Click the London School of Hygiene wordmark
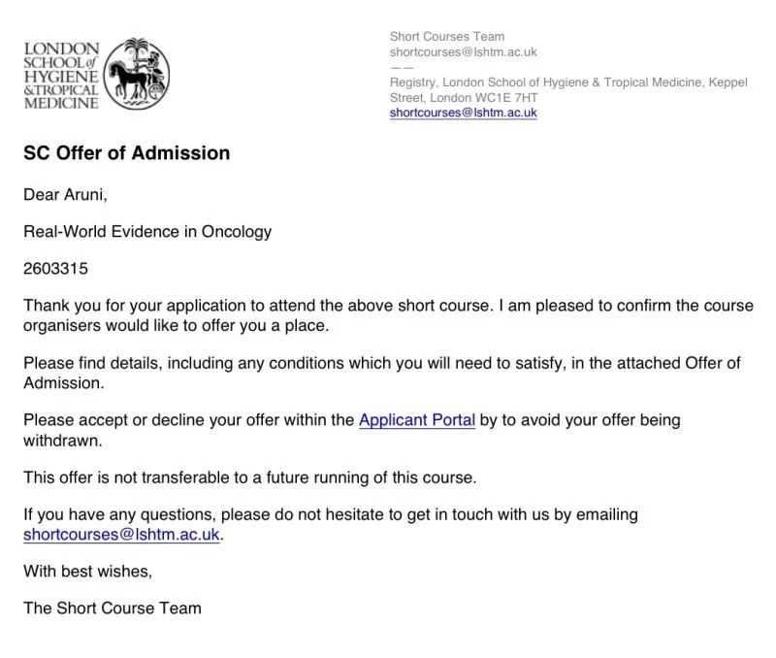 [x=61, y=76]
